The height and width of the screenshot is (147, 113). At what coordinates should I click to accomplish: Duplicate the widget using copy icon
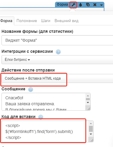coord(88,5)
